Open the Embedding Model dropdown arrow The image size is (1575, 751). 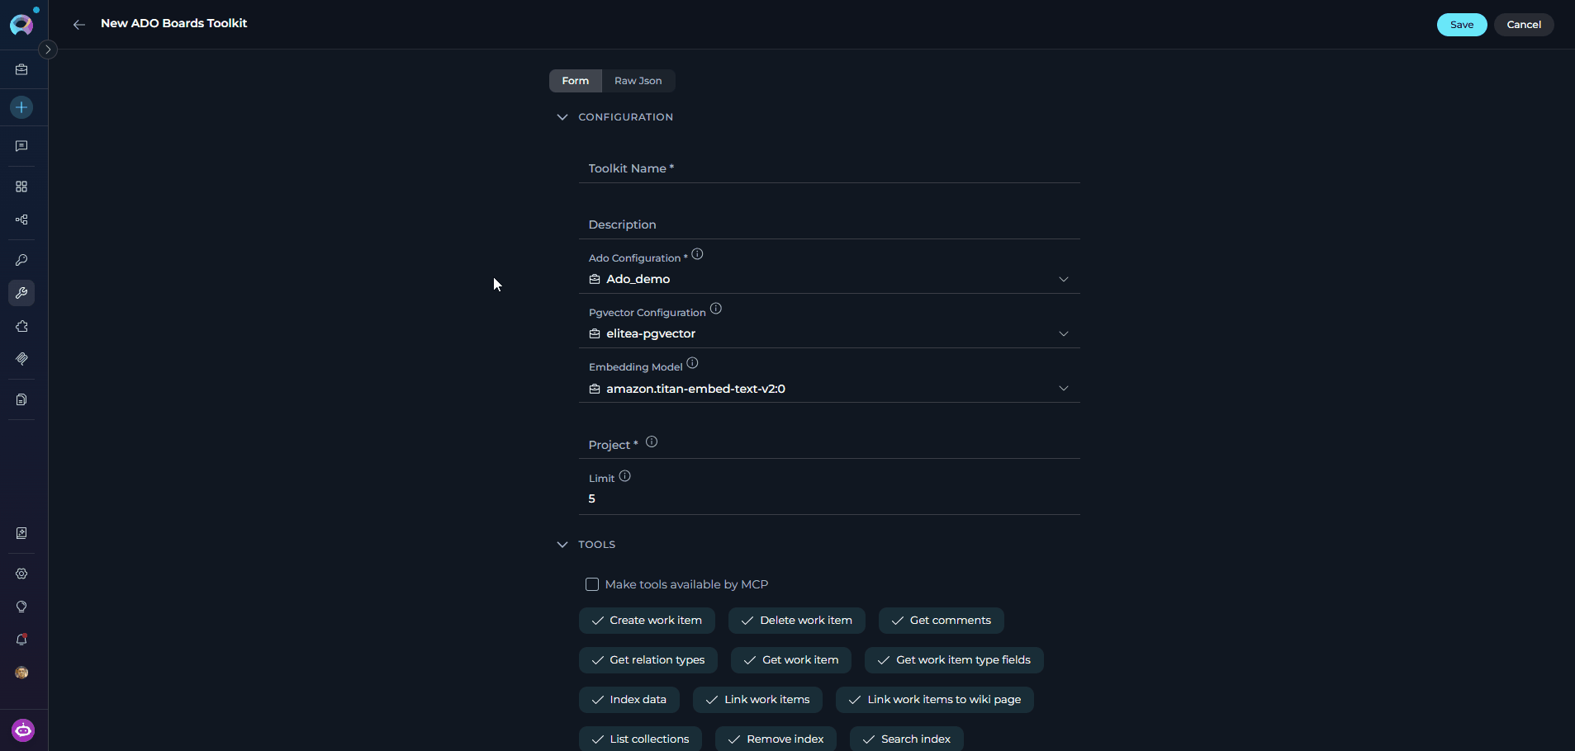1064,388
